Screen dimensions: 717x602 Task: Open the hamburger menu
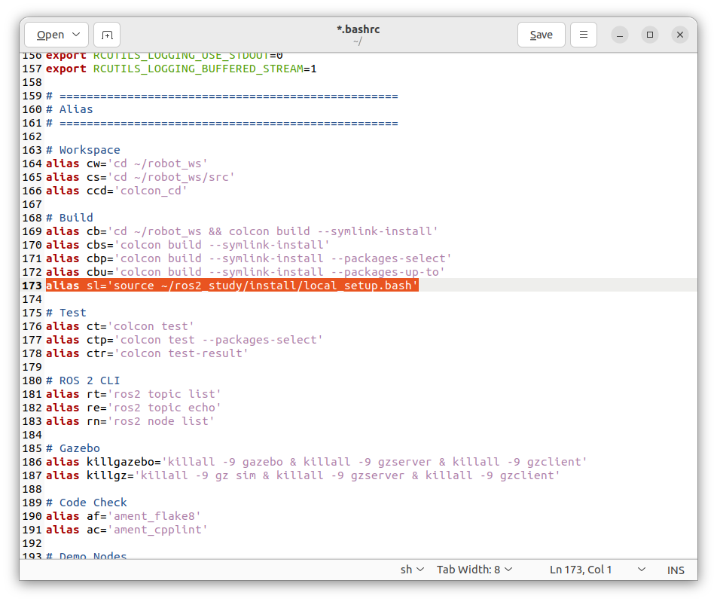pos(584,35)
